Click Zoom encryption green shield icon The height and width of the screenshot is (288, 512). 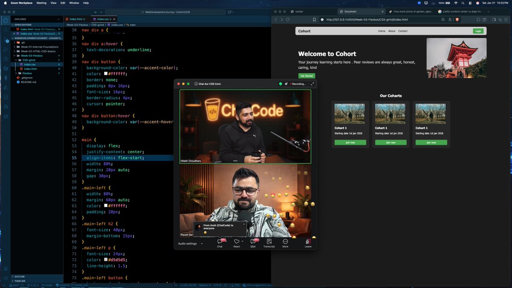click(x=280, y=84)
